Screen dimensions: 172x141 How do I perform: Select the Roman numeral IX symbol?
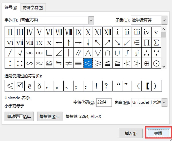click(78, 32)
